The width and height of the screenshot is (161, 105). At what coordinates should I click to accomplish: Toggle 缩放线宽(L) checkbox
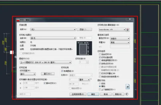coord(70,88)
